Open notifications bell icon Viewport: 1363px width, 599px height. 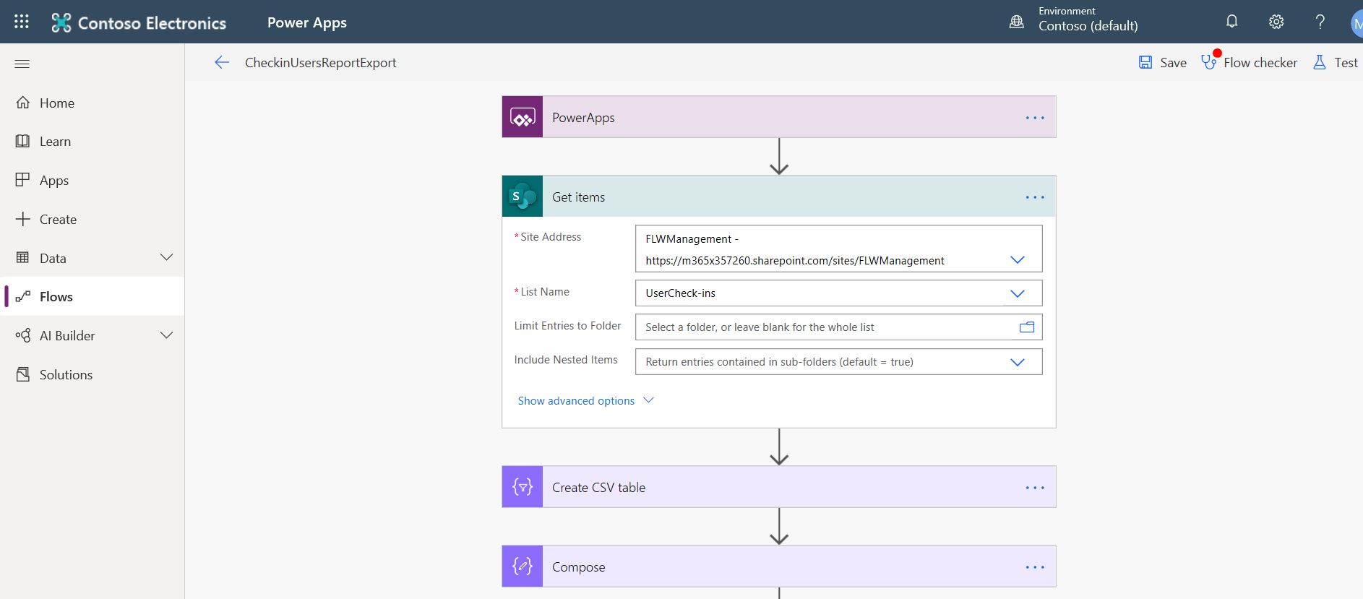[1232, 22]
